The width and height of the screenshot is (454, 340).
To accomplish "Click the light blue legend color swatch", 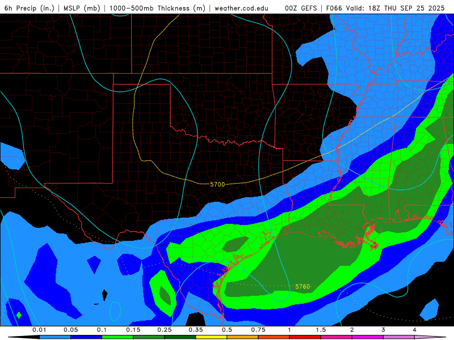I will point(55,337).
